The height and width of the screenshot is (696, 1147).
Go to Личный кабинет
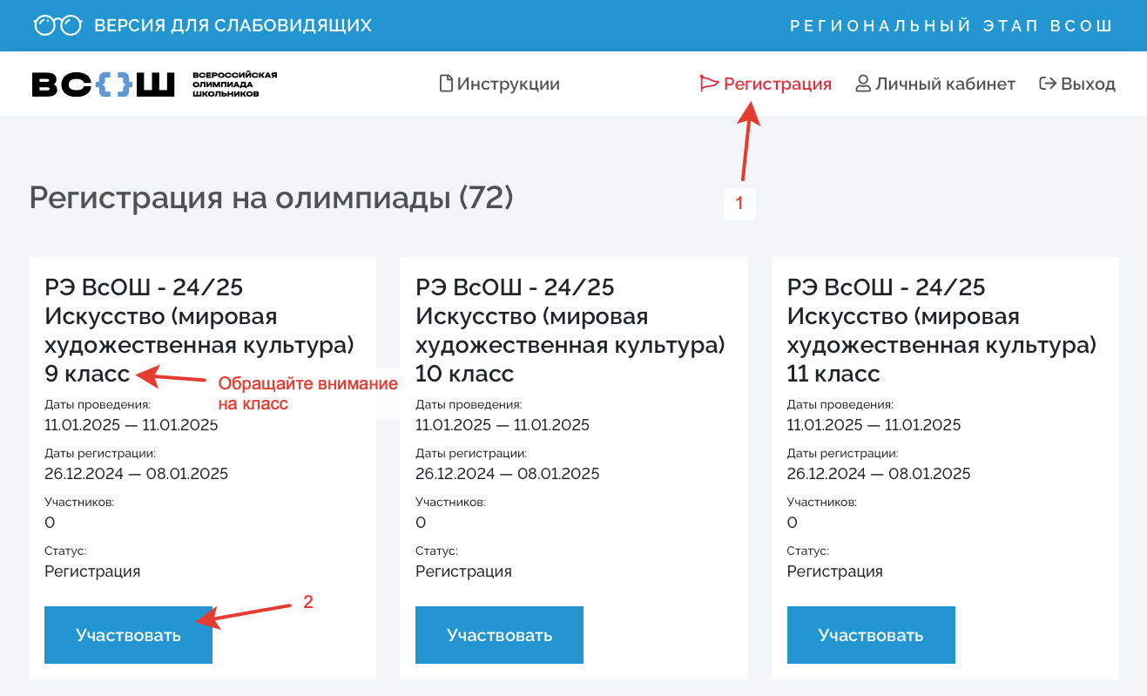click(x=945, y=84)
